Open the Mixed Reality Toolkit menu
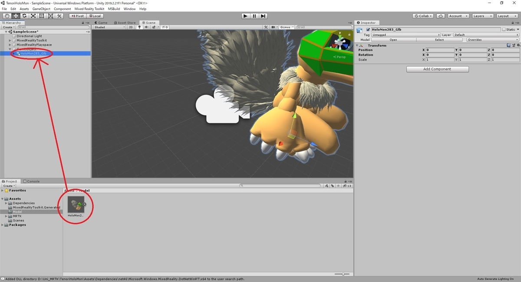521x282 pixels. (89, 9)
